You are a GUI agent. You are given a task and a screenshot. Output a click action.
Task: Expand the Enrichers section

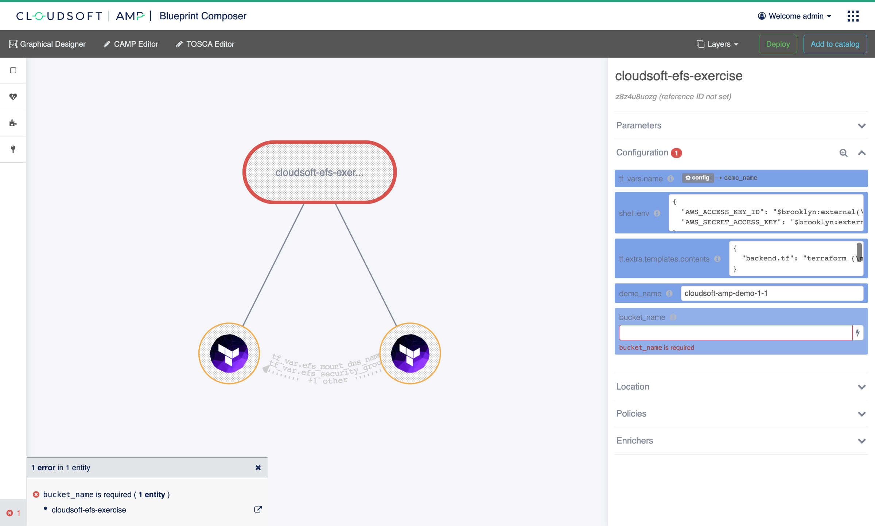[741, 441]
